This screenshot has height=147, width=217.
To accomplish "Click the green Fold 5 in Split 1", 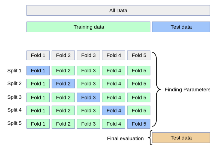I will (x=139, y=71).
